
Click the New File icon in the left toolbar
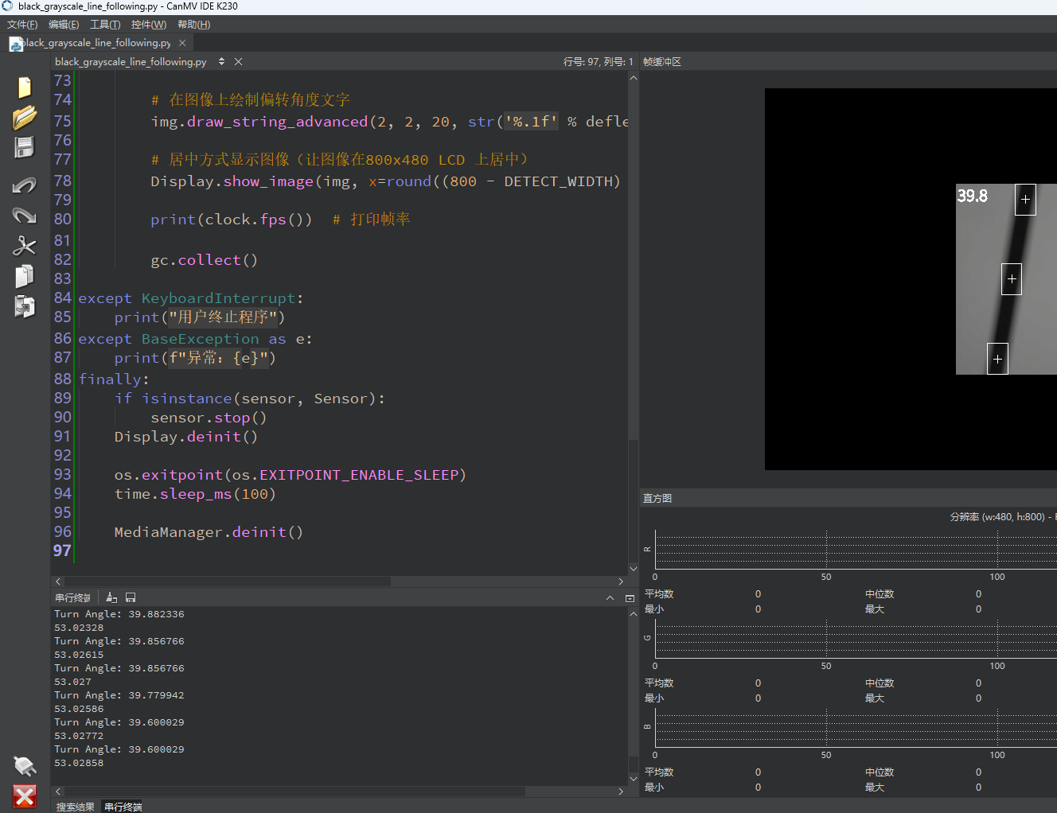(25, 87)
